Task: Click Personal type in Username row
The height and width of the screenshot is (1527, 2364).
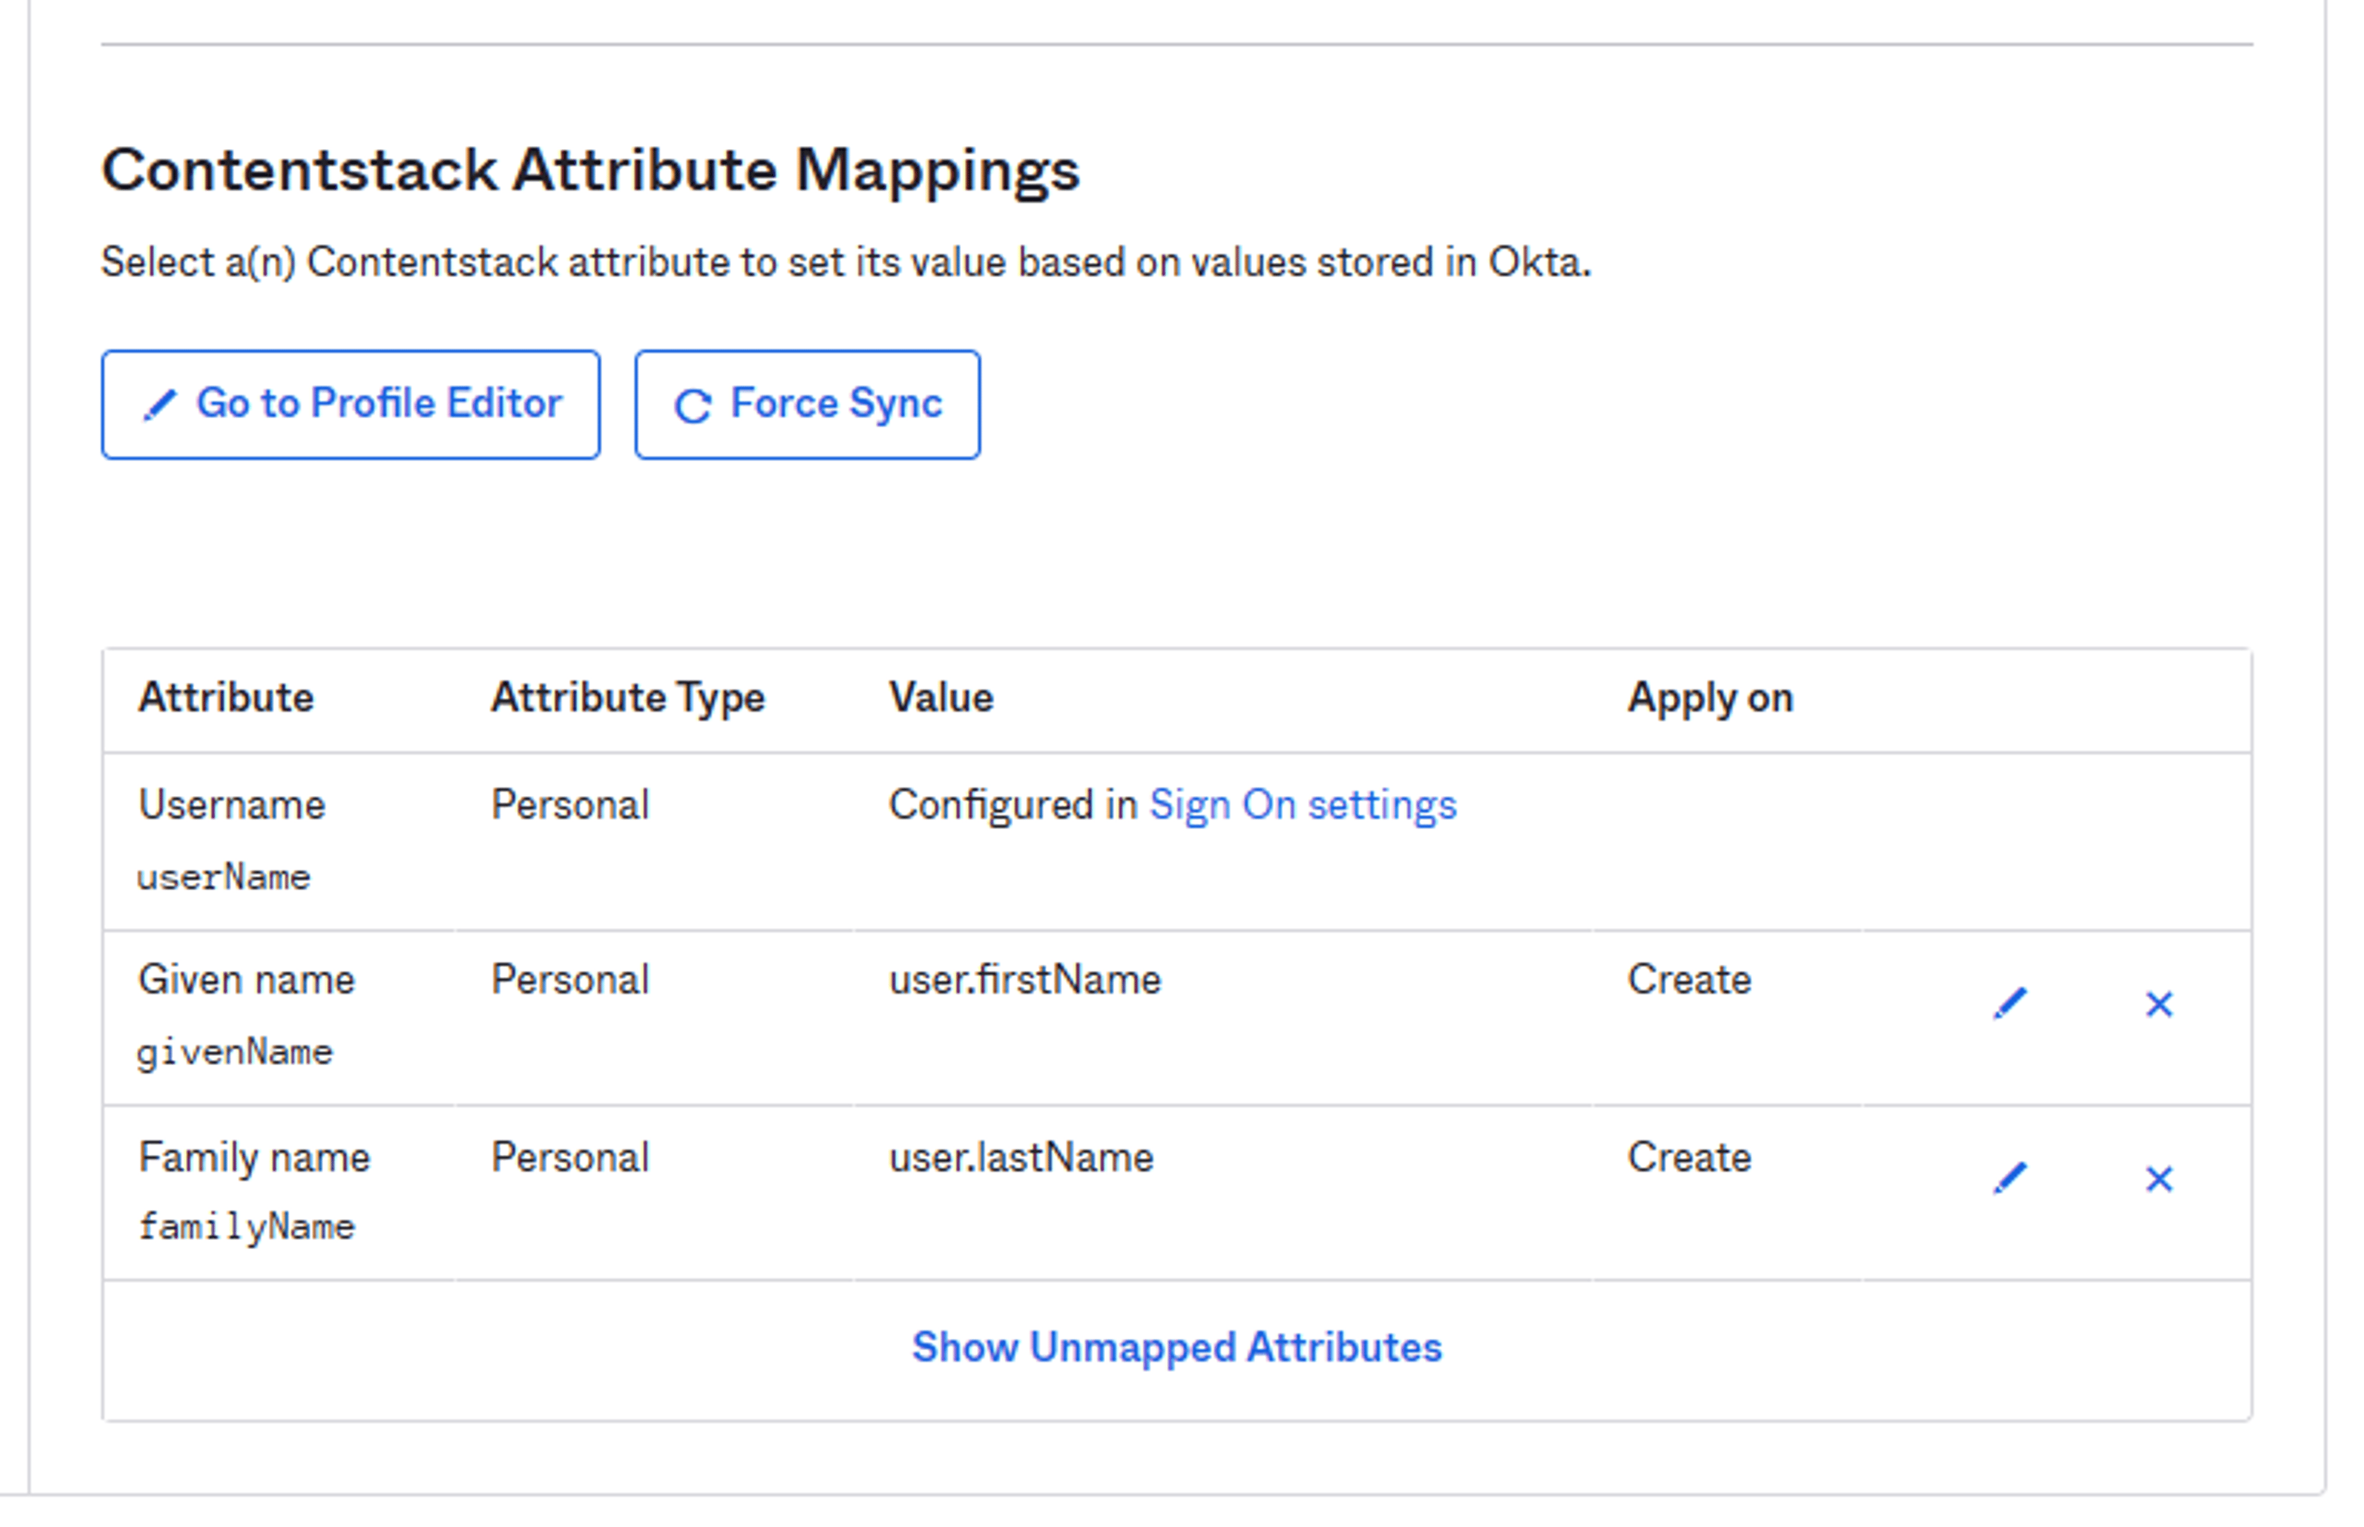Action: [570, 804]
